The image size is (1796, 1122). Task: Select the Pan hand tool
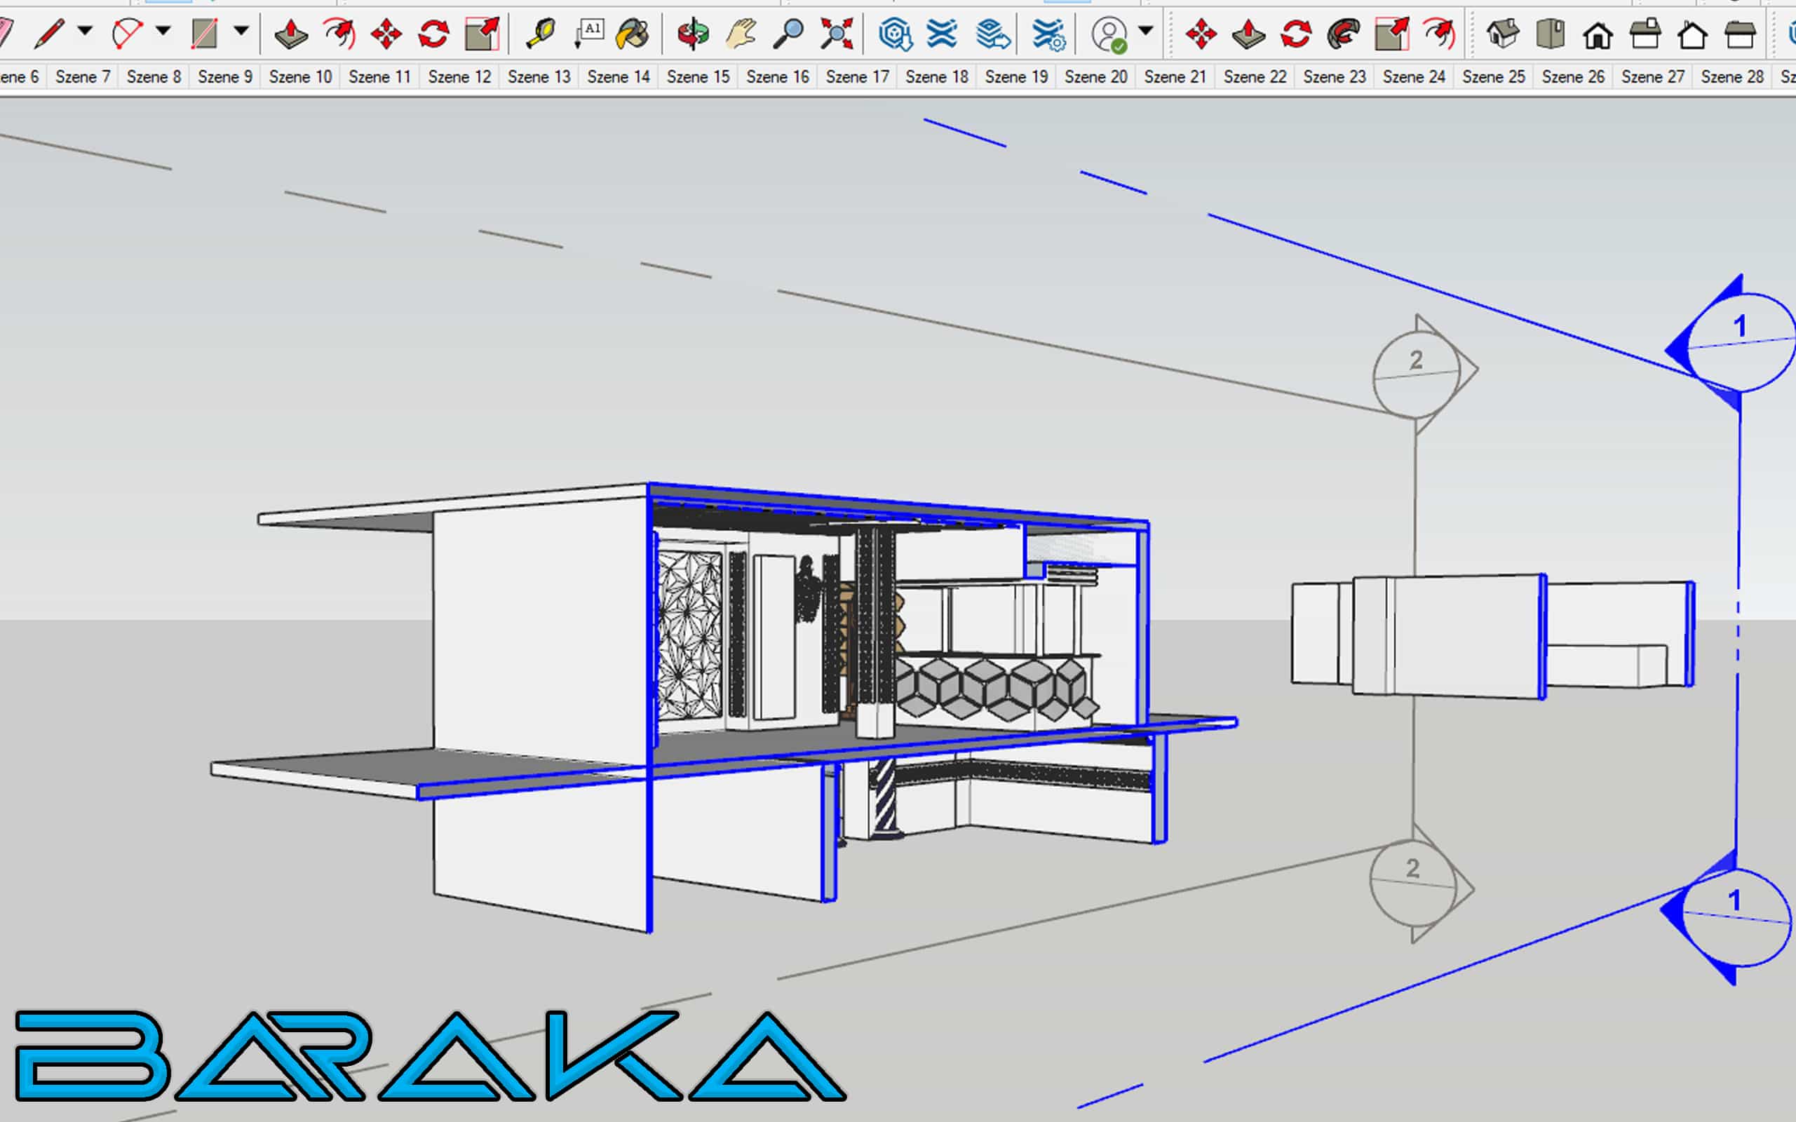[x=741, y=34]
